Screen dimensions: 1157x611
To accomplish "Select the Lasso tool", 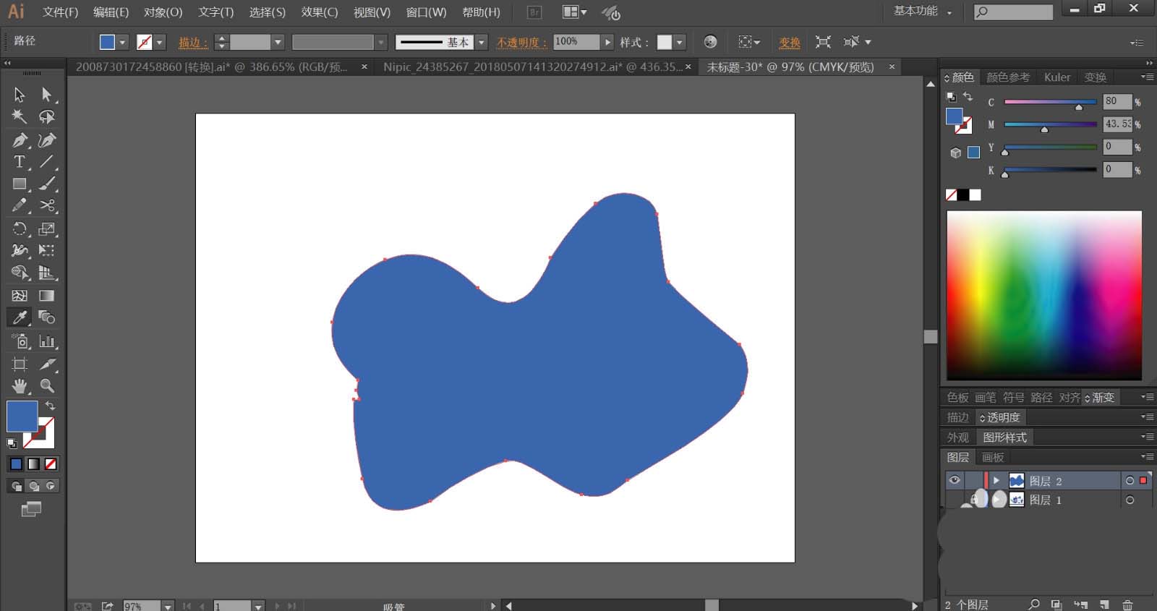I will [x=47, y=116].
